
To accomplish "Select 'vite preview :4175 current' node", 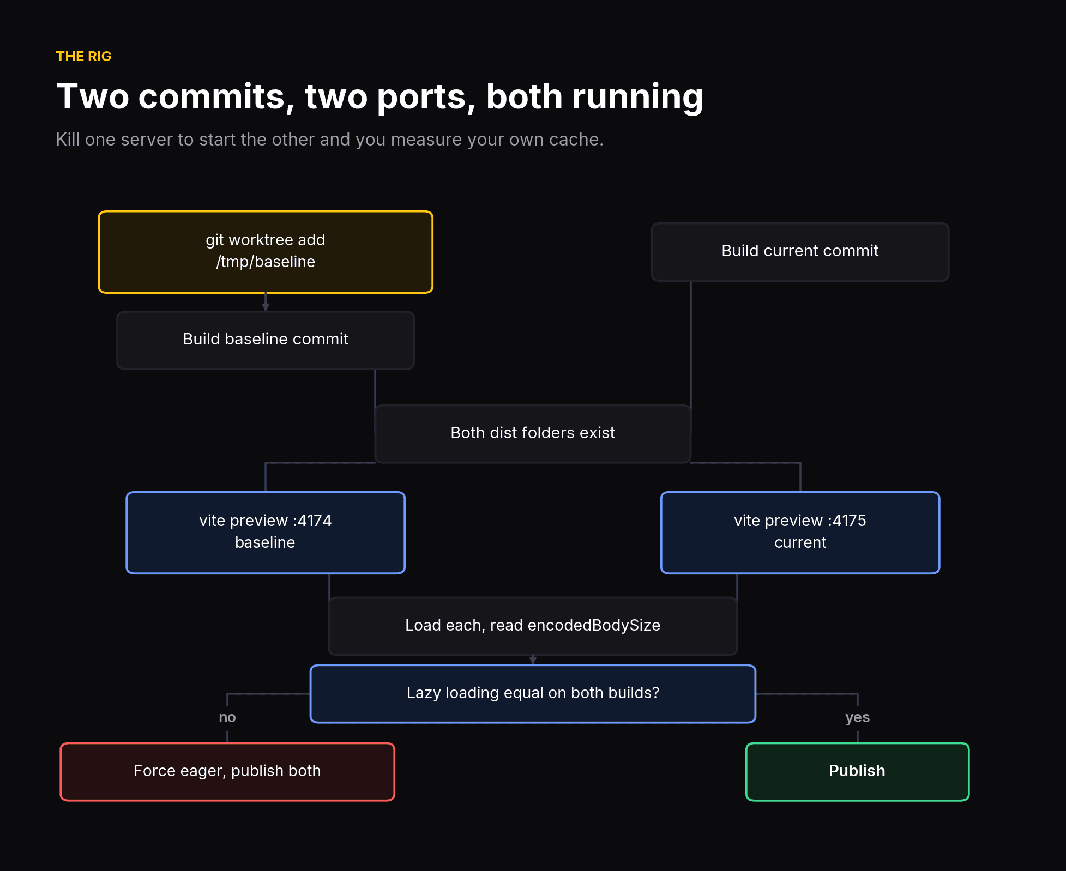I will (x=800, y=533).
